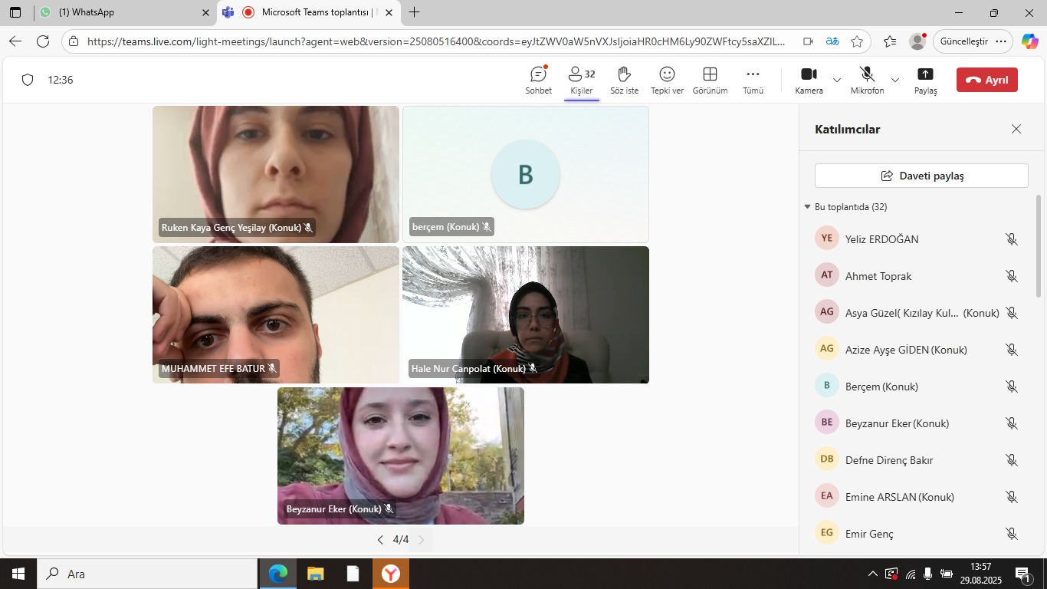The height and width of the screenshot is (589, 1047).
Task: Click the participants panel scrollbar
Action: pyautogui.click(x=1039, y=245)
